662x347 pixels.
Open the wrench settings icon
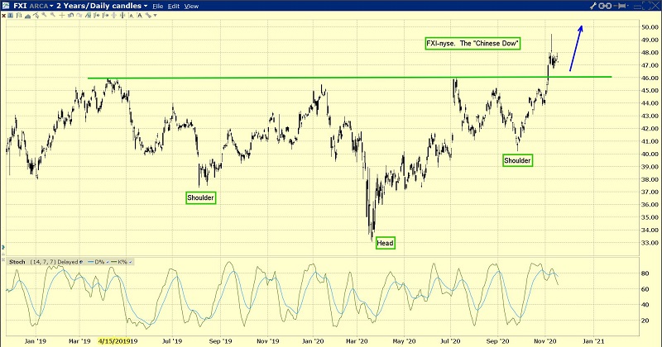pos(593,6)
